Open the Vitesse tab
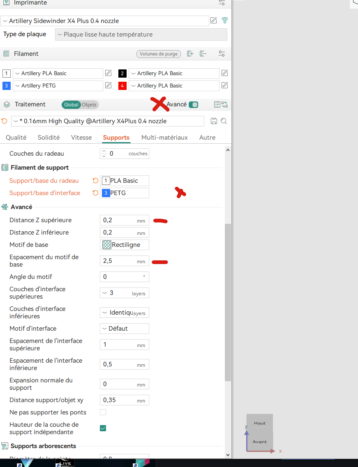 (x=81, y=137)
